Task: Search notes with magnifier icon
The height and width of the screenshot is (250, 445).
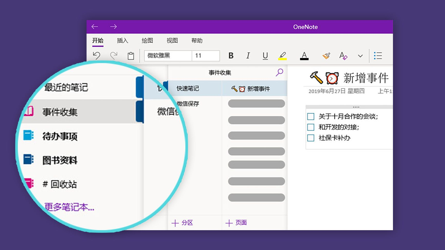Action: pyautogui.click(x=279, y=72)
